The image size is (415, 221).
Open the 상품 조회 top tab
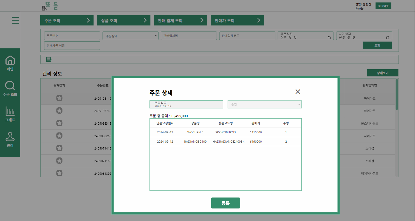[124, 21]
